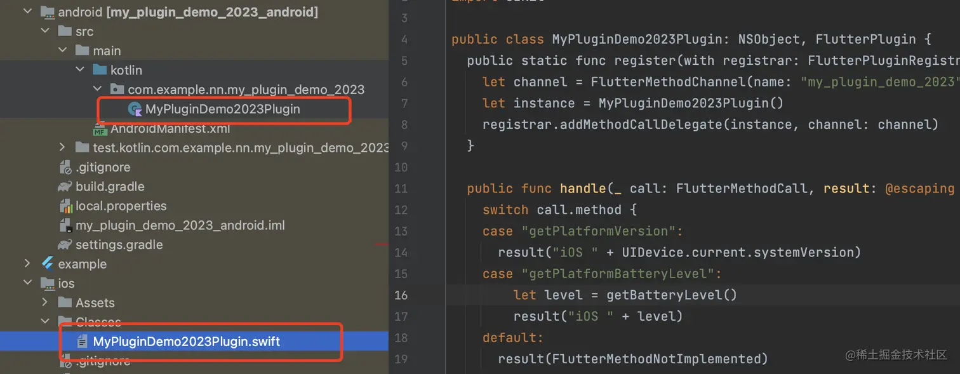Open my_plugin_demo_2023_android.iml file

click(x=180, y=225)
